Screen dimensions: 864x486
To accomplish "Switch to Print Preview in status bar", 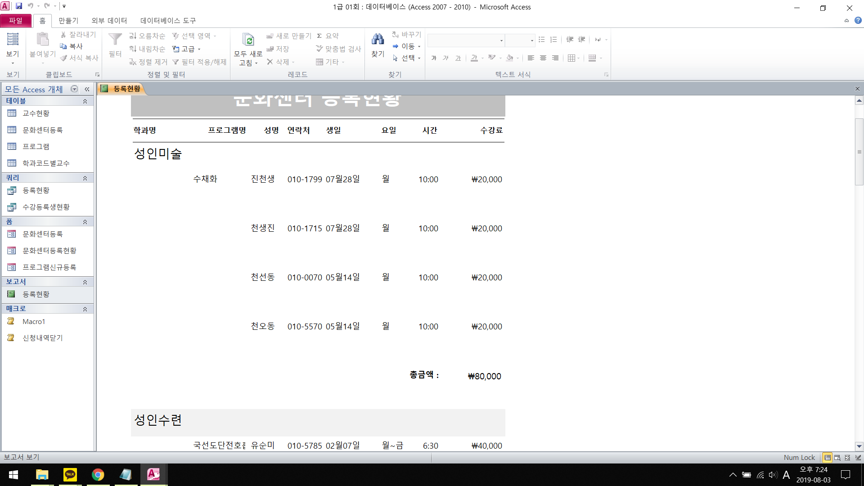I will pyautogui.click(x=837, y=458).
